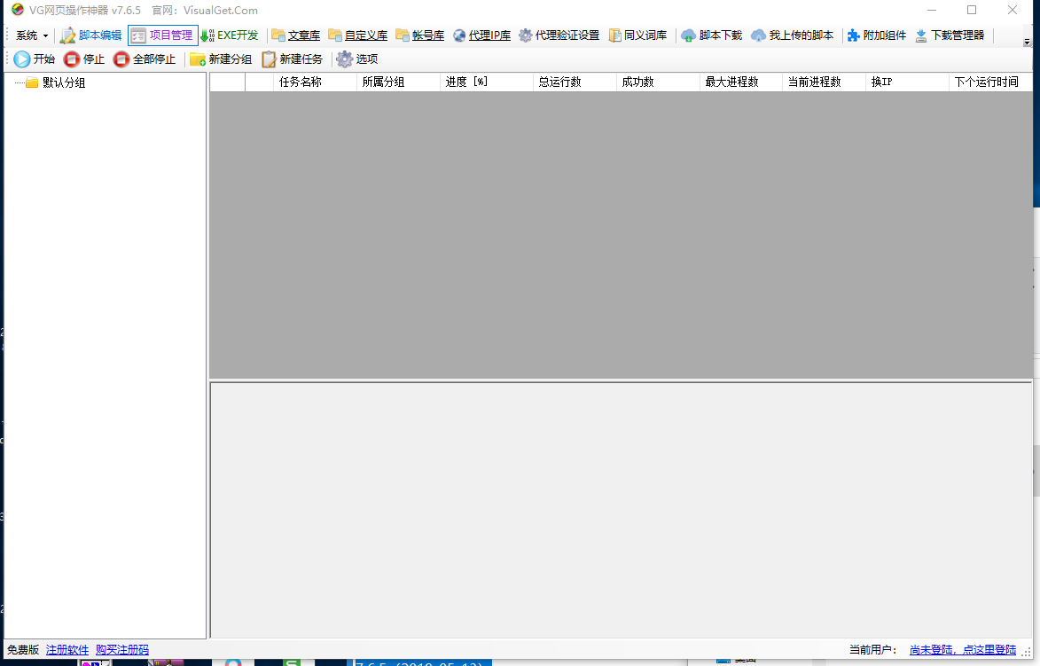1040x666 pixels.
Task: Open EXE开发 tool
Action: coord(230,35)
